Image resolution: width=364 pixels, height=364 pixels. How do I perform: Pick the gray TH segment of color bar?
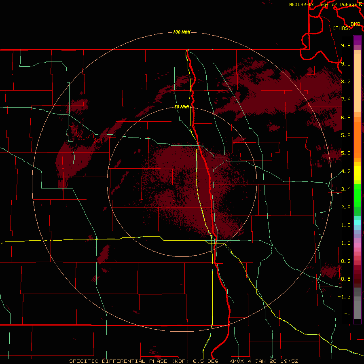(357, 310)
